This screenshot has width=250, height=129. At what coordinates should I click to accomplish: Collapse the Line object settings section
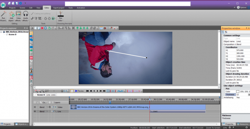click(x=223, y=86)
